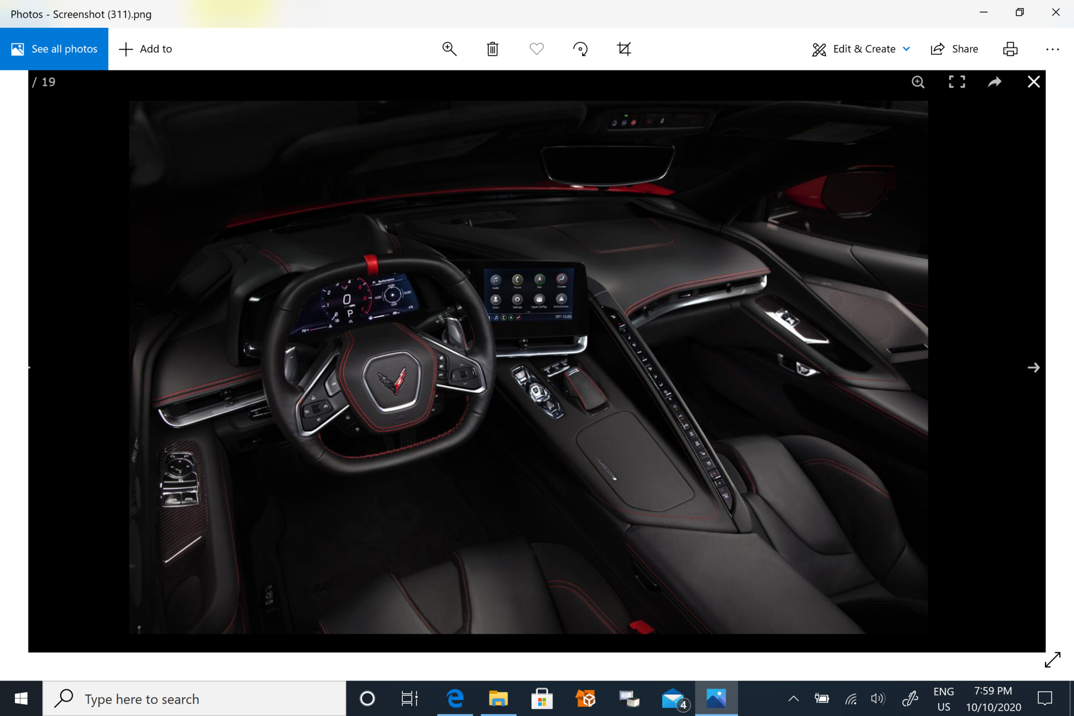Click See all photos button
Image resolution: width=1074 pixels, height=716 pixels.
54,49
